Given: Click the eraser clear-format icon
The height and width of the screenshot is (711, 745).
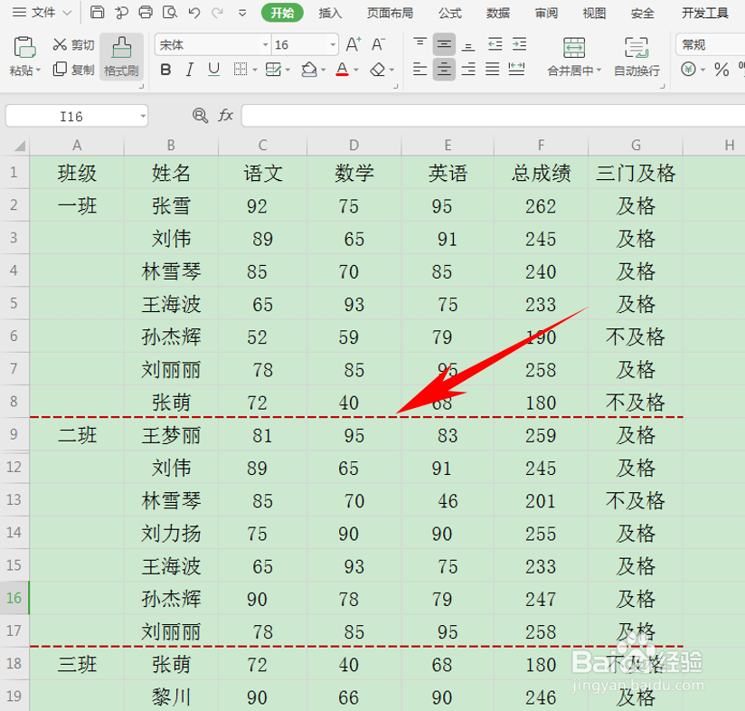Looking at the screenshot, I should coord(378,70).
